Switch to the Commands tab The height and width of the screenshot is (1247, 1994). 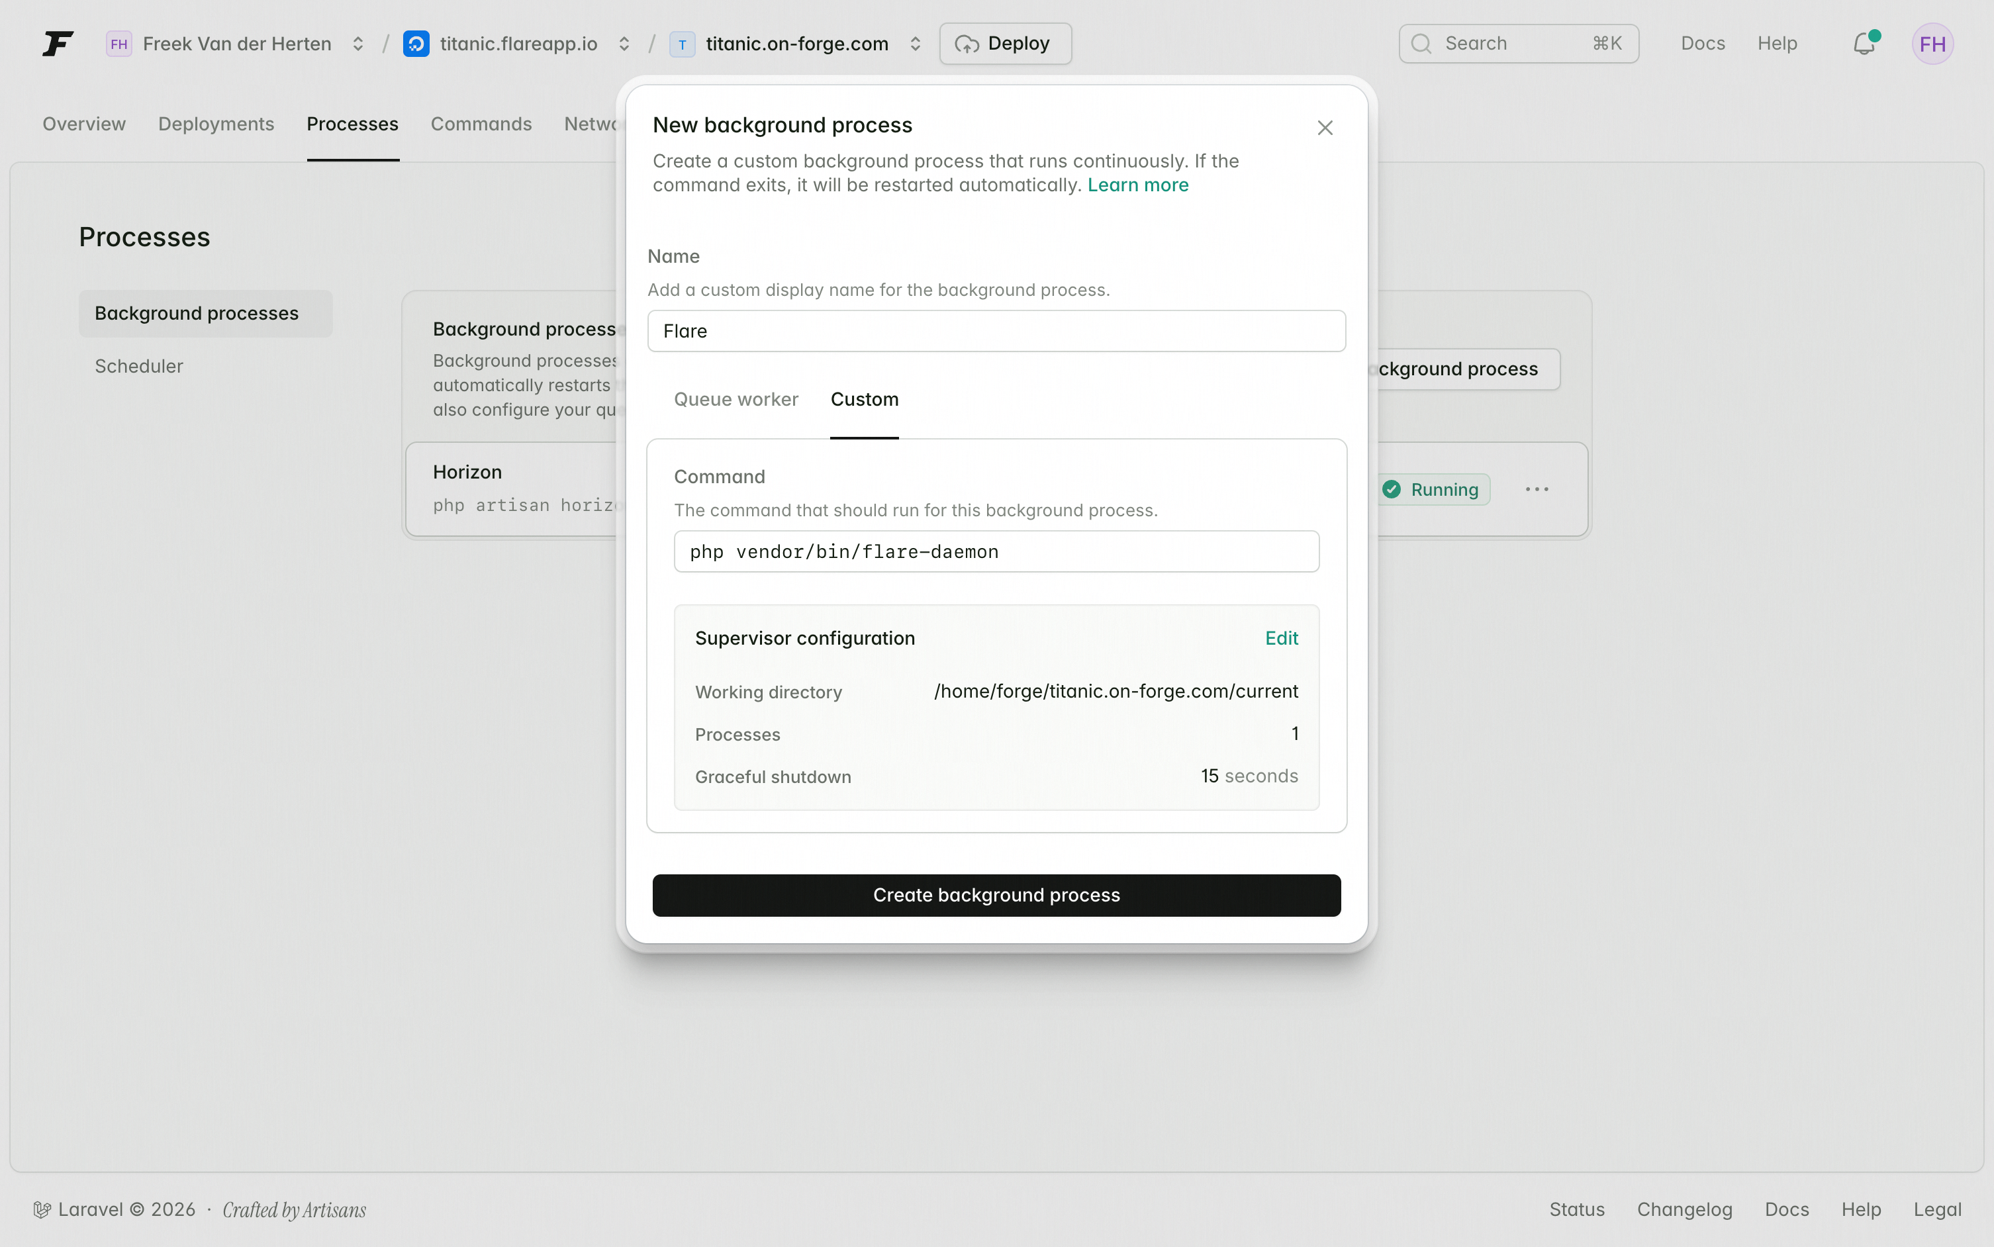click(x=481, y=124)
